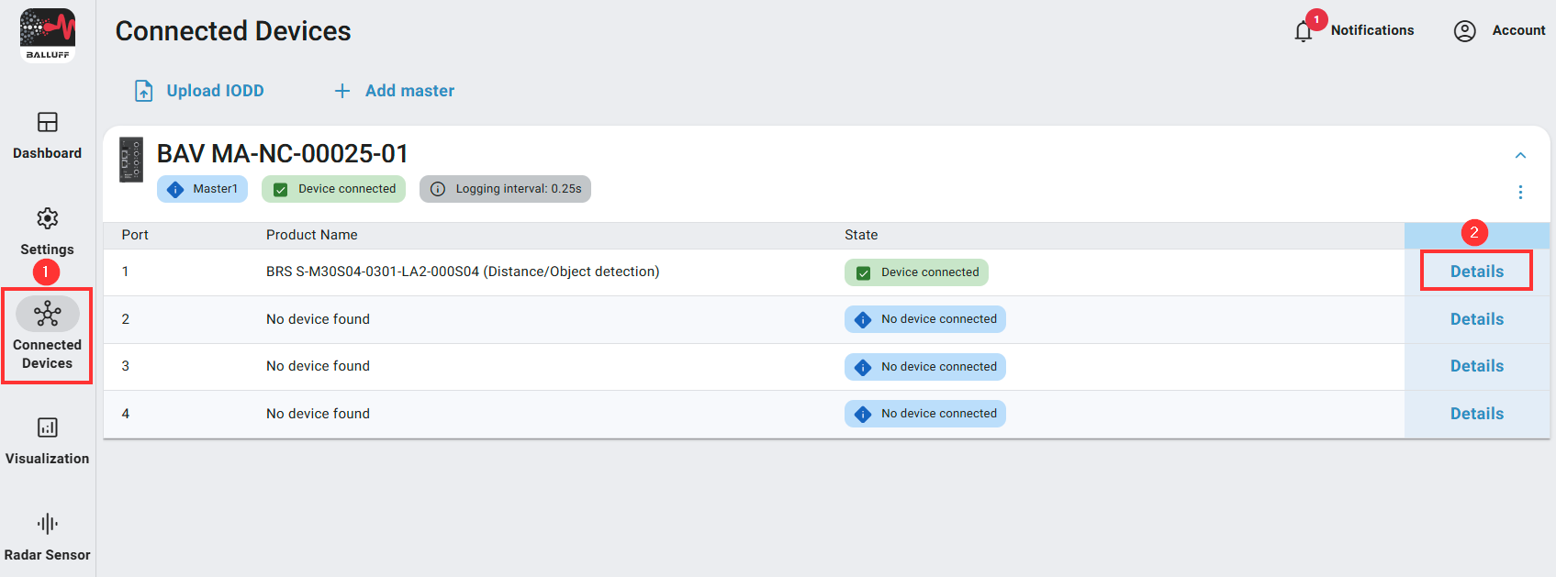This screenshot has height=577, width=1556.
Task: Click the Connected Devices page heading
Action: pyautogui.click(x=233, y=31)
